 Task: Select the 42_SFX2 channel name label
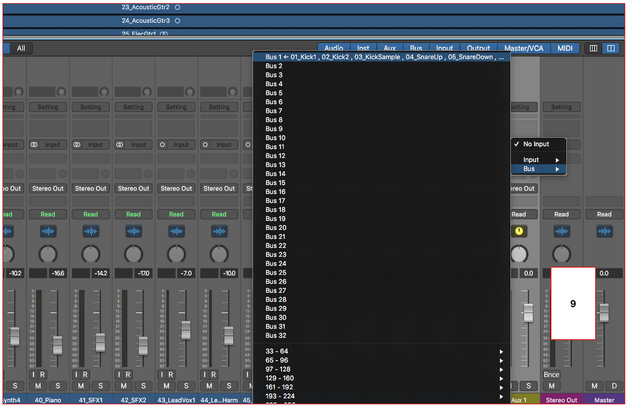click(133, 400)
